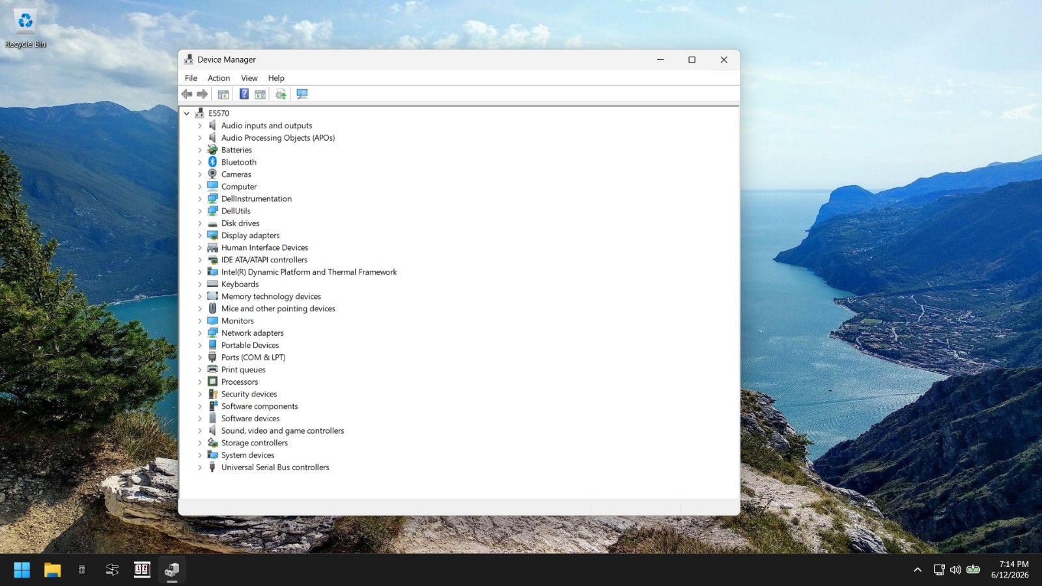Click the Show/Hide Console Tree toolbar icon
The width and height of the screenshot is (1042, 586).
pyautogui.click(x=223, y=94)
